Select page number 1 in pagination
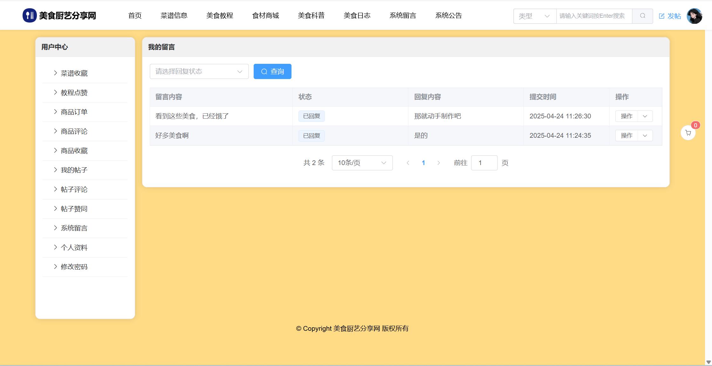 423,163
